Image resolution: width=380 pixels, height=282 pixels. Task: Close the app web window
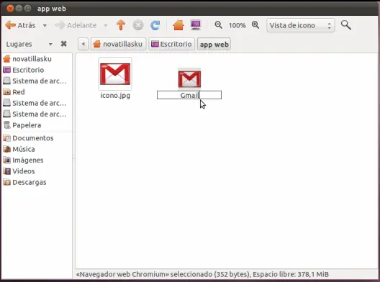(x=10, y=9)
